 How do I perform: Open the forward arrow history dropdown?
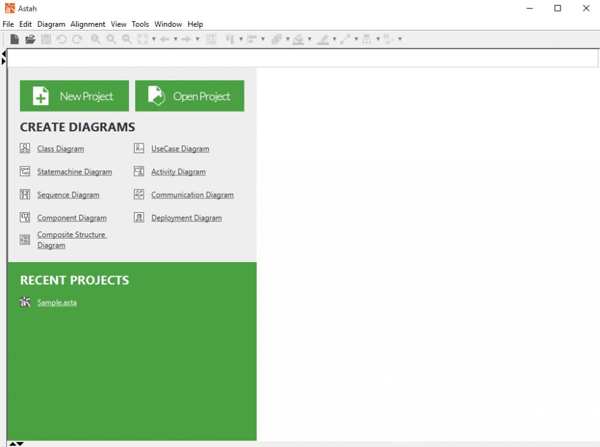click(197, 39)
